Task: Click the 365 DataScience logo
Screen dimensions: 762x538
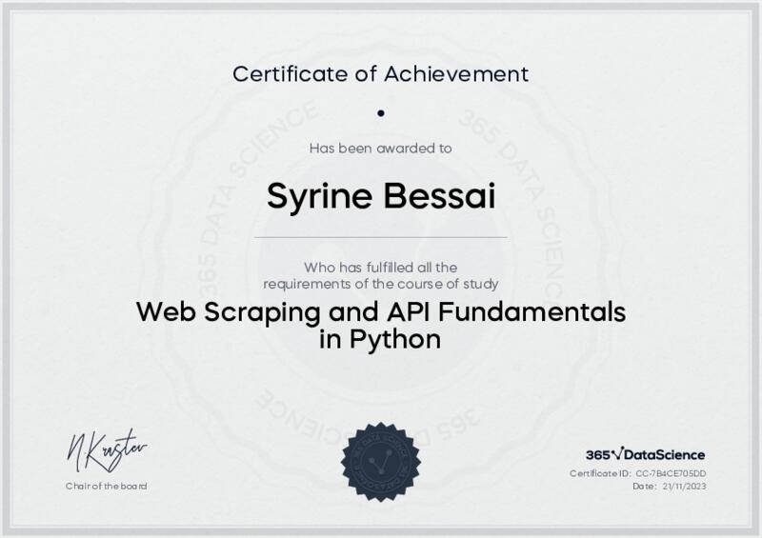Action: (x=645, y=455)
